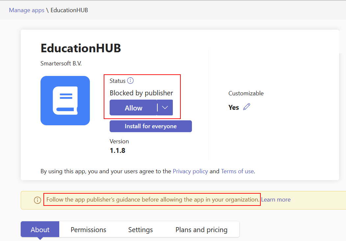The image size is (346, 241).
Task: Click the EducationHUB page heading
Action: coord(80,48)
